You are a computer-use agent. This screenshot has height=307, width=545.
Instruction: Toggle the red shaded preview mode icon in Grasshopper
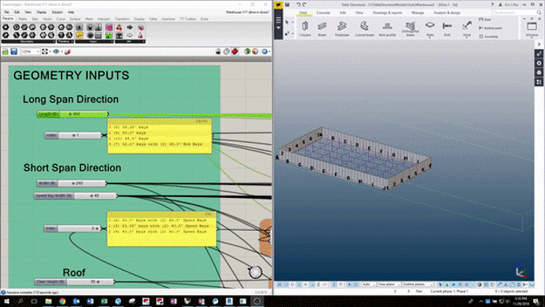[x=235, y=51]
